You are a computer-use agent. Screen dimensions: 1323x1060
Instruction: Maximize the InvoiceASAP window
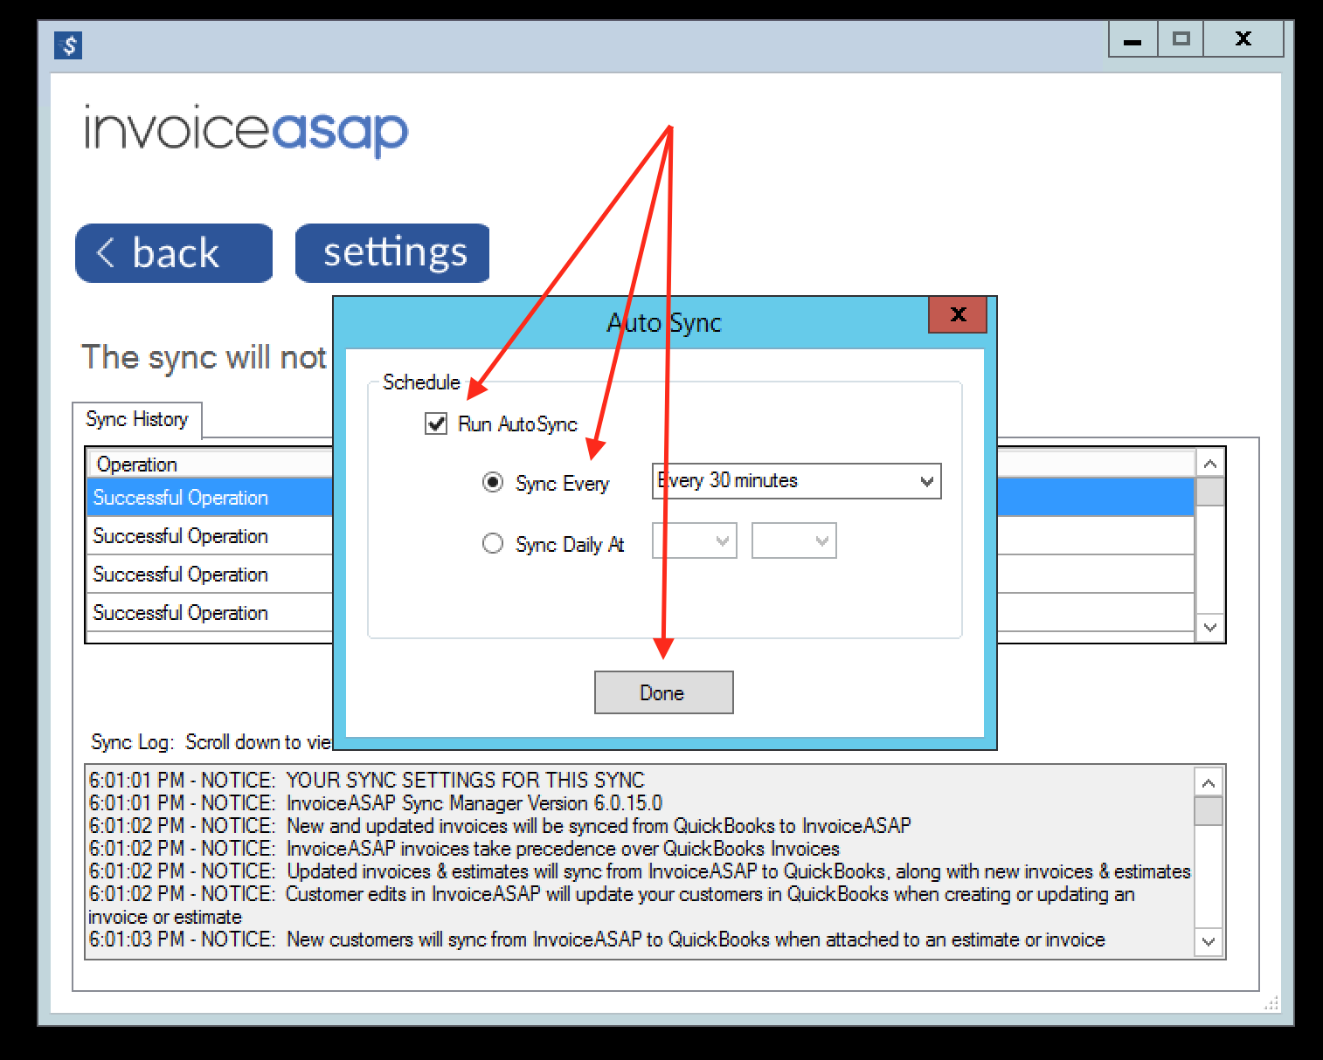[x=1181, y=39]
